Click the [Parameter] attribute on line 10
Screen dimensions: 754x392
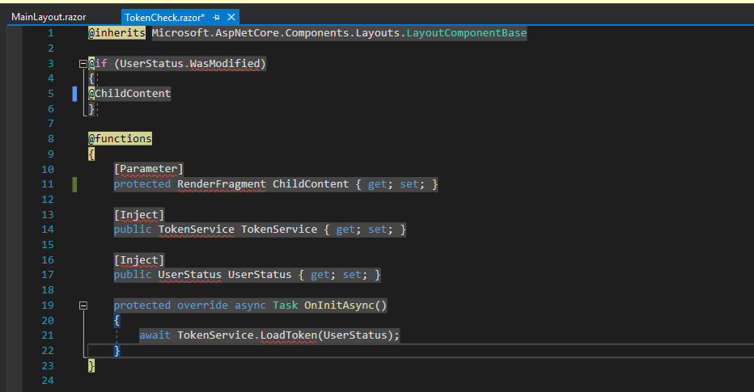point(149,169)
